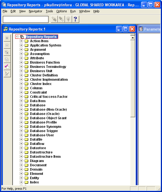
Task: Open the Window menu
Action: (x=84, y=11)
